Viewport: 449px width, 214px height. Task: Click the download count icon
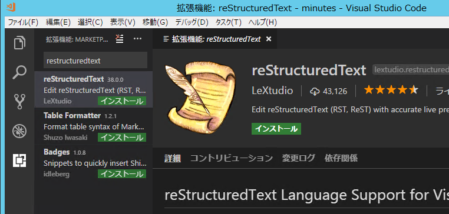[315, 92]
